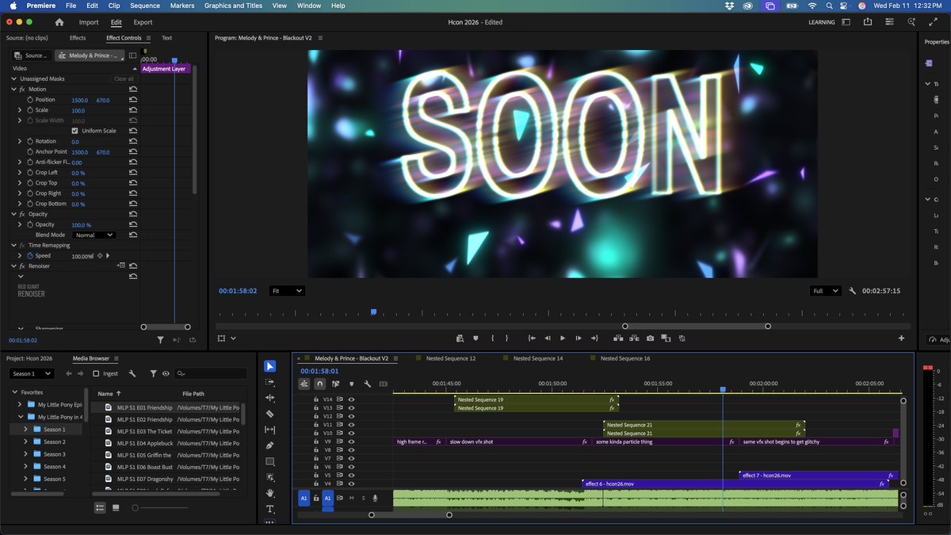The height and width of the screenshot is (535, 951).
Task: Step back one frame in Program Monitor
Action: click(547, 338)
